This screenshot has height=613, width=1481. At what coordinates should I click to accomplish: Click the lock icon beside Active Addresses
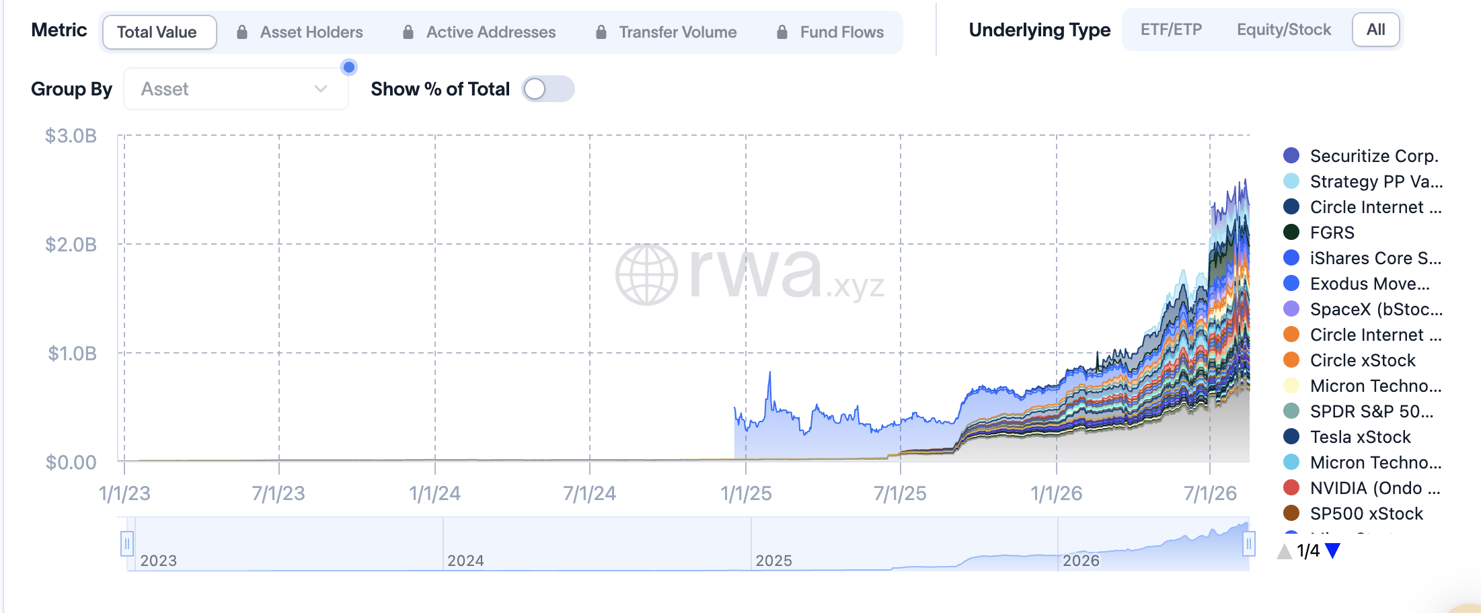tap(408, 32)
